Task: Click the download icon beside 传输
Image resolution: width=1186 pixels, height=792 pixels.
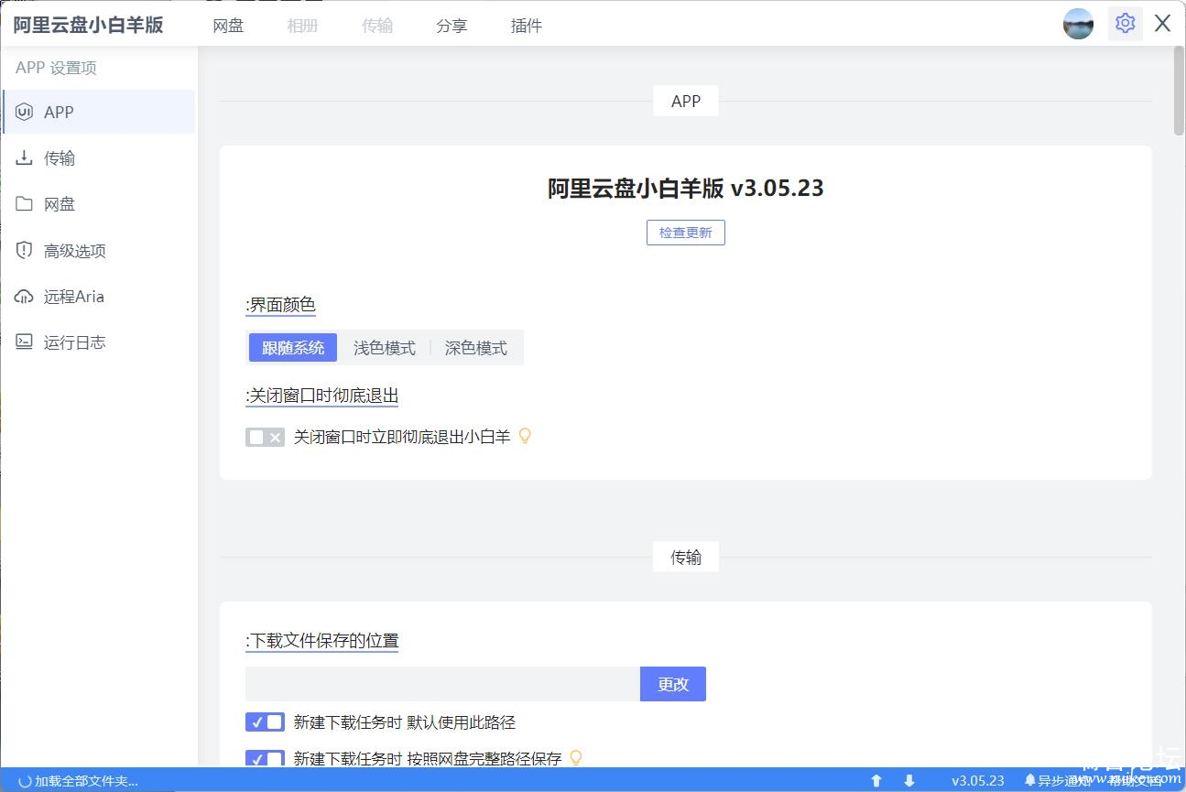Action: point(25,158)
